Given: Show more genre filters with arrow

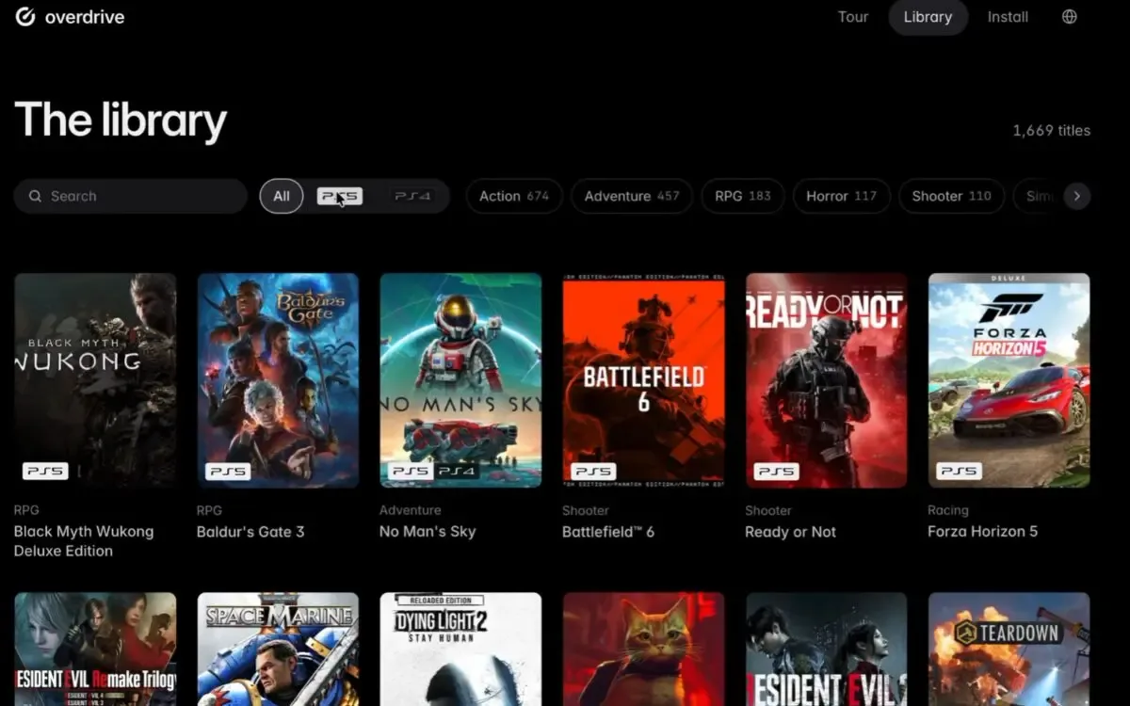Looking at the screenshot, I should pyautogui.click(x=1077, y=196).
